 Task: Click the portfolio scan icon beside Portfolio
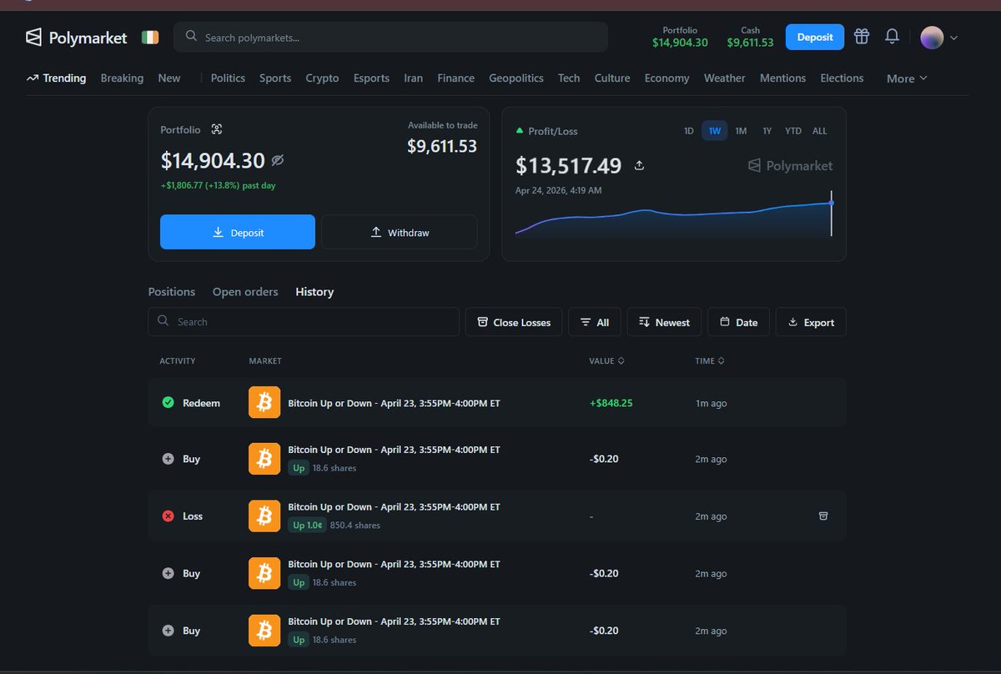[x=217, y=129]
